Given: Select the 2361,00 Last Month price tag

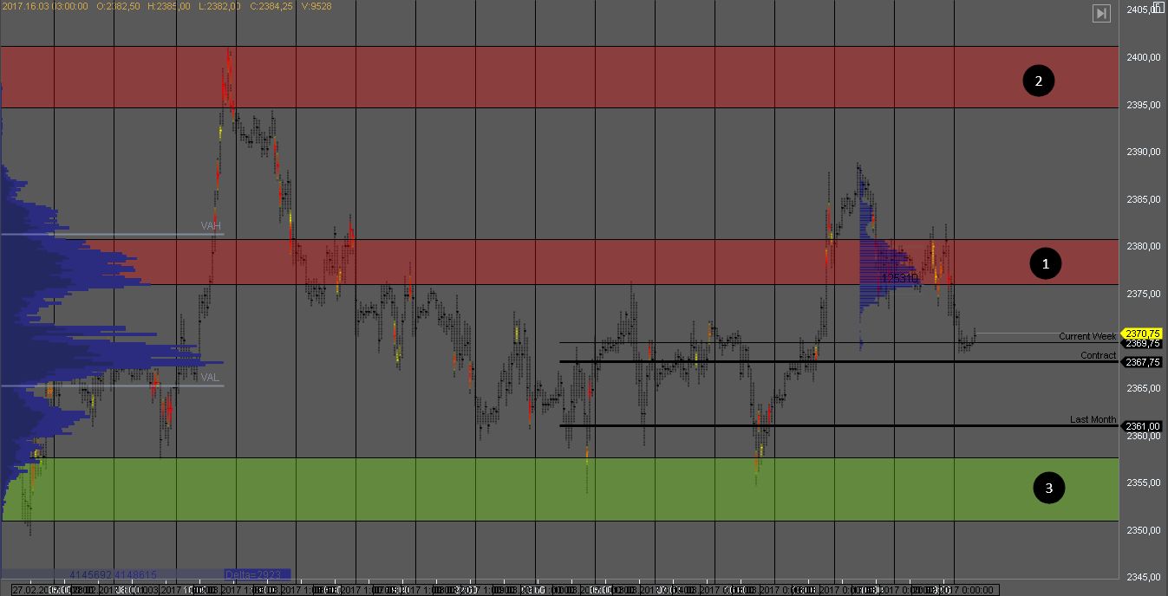Looking at the screenshot, I should click(x=1143, y=426).
